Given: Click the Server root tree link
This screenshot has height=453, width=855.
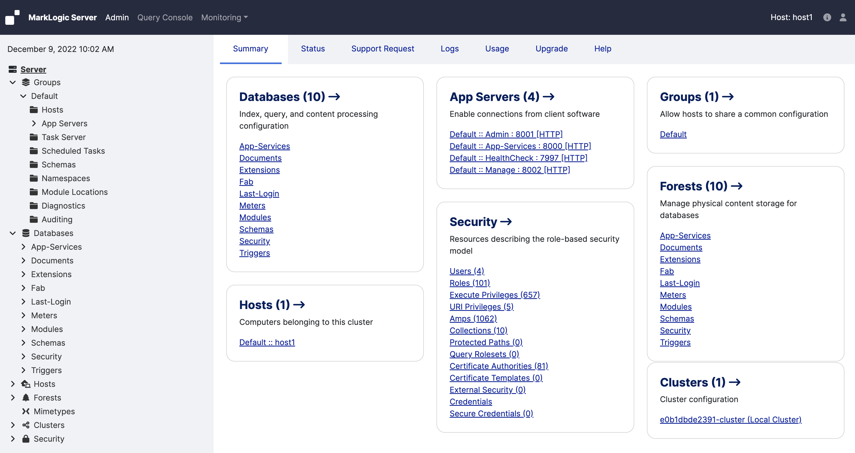Looking at the screenshot, I should click(33, 69).
